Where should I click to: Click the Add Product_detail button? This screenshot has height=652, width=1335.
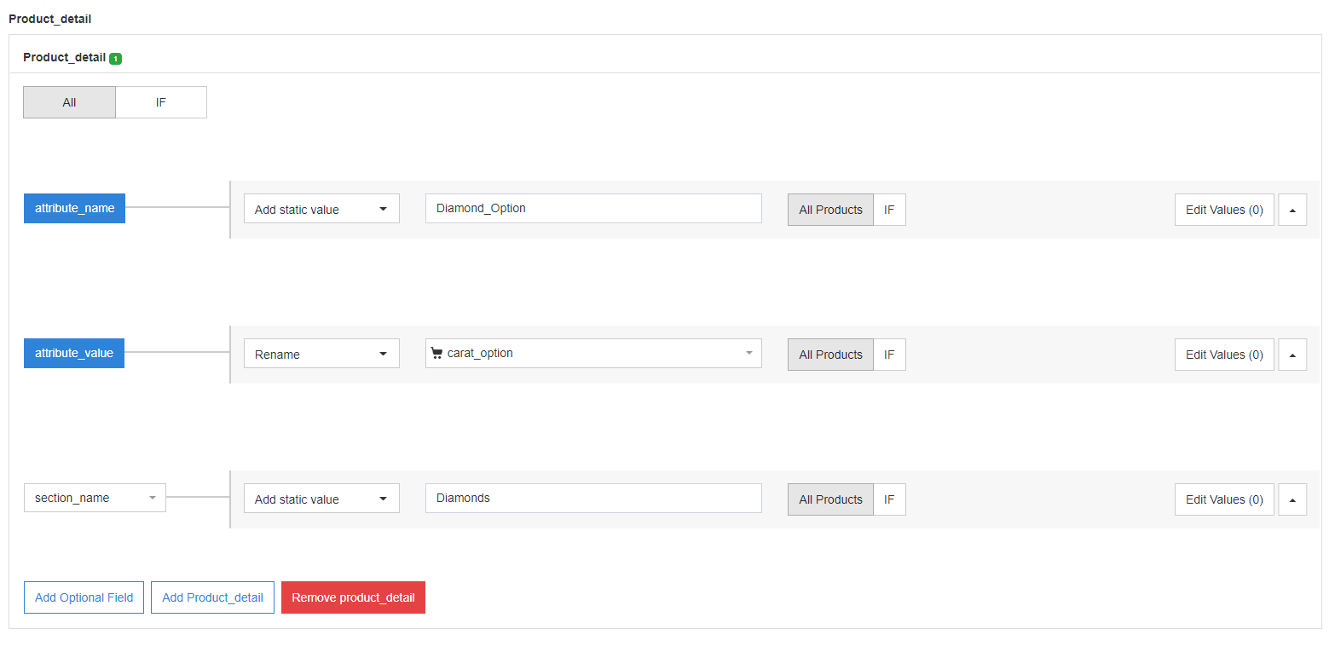tap(212, 597)
